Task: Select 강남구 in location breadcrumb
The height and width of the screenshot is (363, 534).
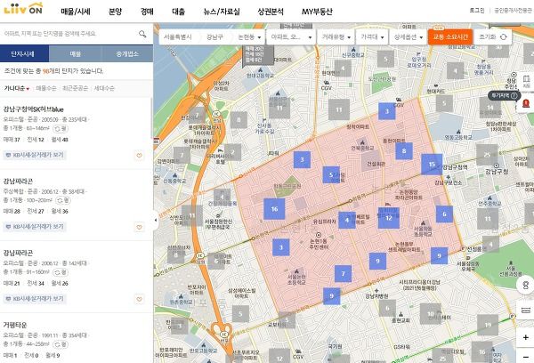Action: [214, 36]
